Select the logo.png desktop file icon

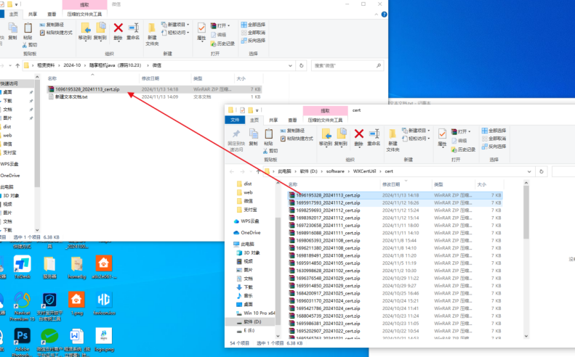click(104, 340)
